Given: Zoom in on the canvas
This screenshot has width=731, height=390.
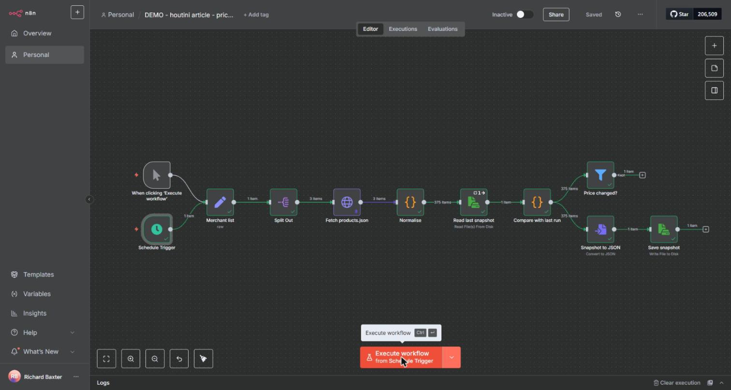Looking at the screenshot, I should click(131, 359).
